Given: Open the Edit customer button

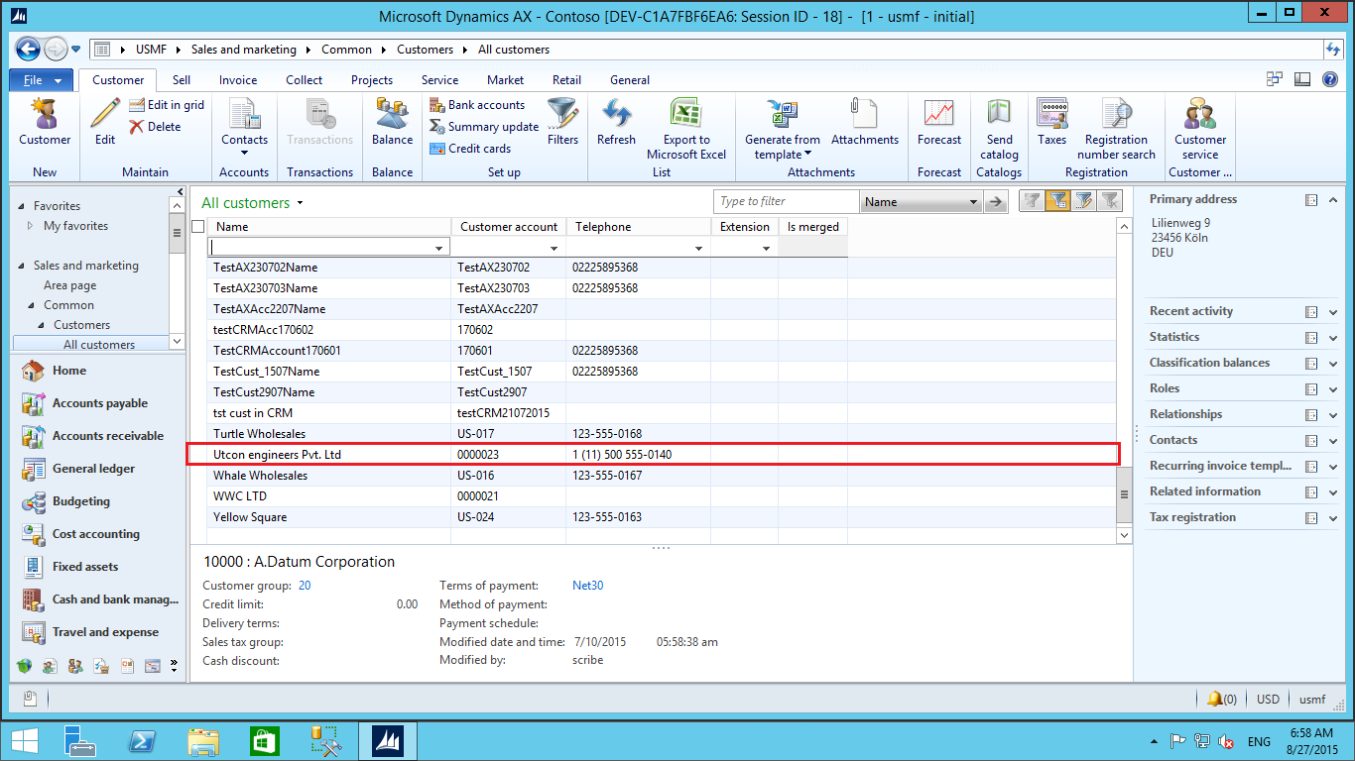Looking at the screenshot, I should (x=105, y=123).
